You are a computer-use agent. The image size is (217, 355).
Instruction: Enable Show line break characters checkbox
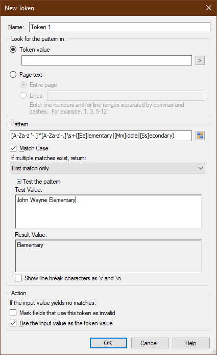point(18,278)
